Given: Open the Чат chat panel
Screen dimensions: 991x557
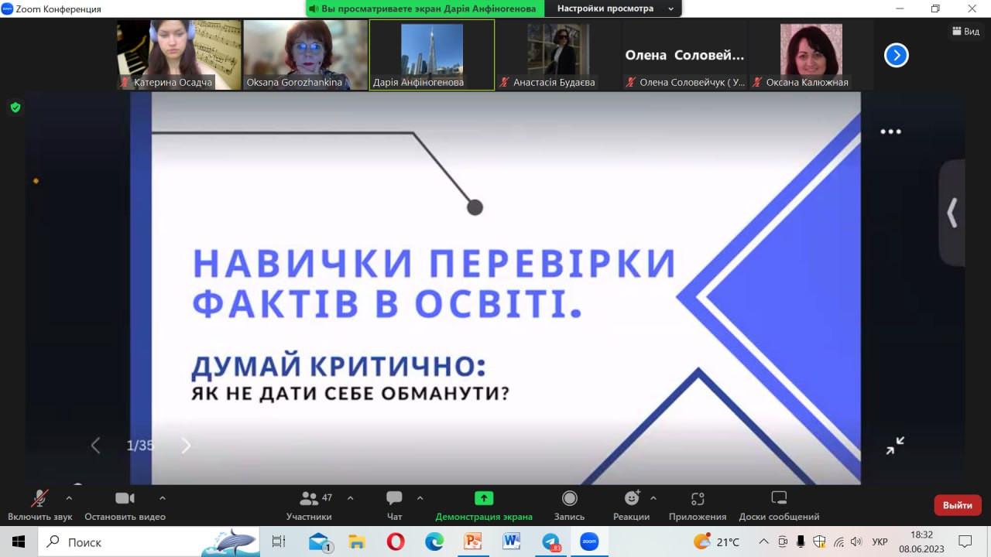Looking at the screenshot, I should click(394, 505).
